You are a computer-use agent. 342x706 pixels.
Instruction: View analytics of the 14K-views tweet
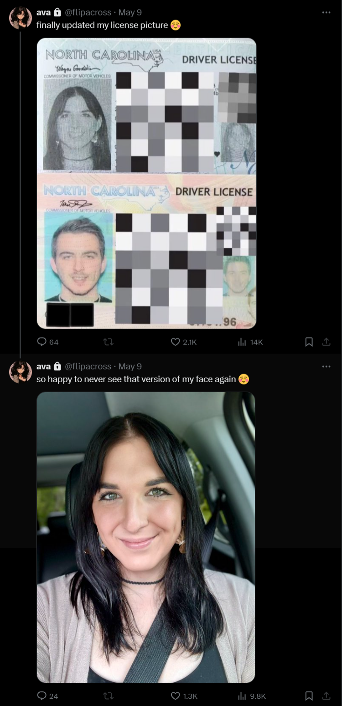click(x=250, y=342)
